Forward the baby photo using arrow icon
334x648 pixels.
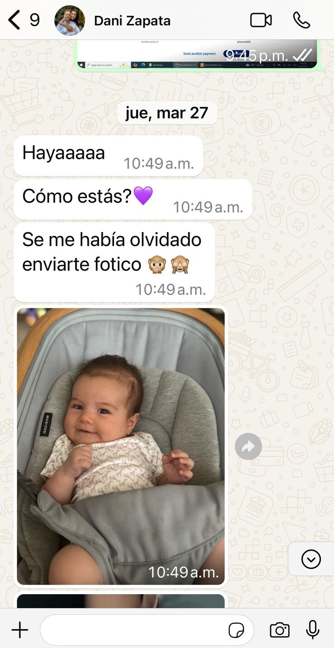tap(248, 447)
